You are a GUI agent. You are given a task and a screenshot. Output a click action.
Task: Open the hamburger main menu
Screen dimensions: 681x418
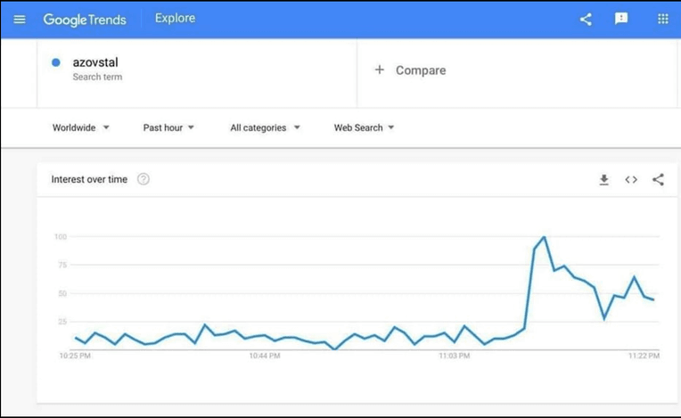point(19,19)
